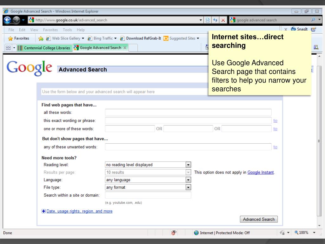Switch to the Centennial College Libraries tab

(x=44, y=48)
